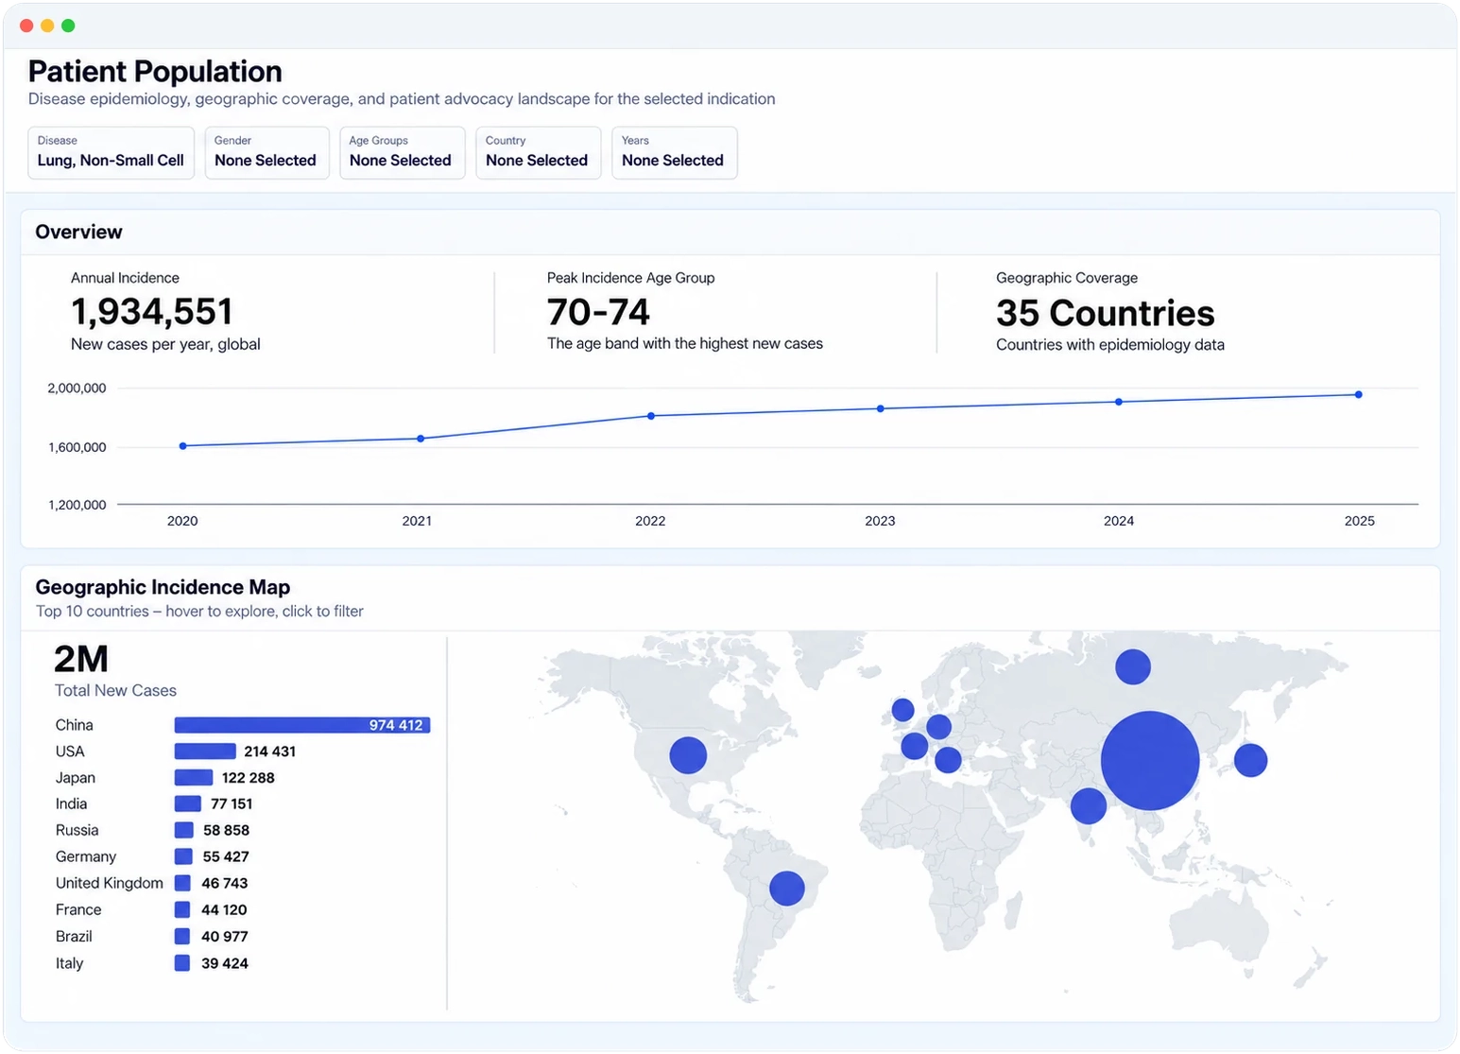Click the Italy bubble on the map
1460x1054 pixels.
pos(948,759)
